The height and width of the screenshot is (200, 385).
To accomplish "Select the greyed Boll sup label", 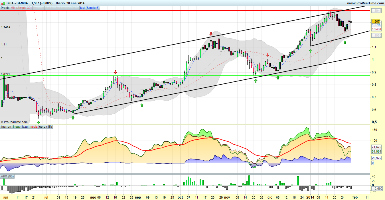I will 38,8.
